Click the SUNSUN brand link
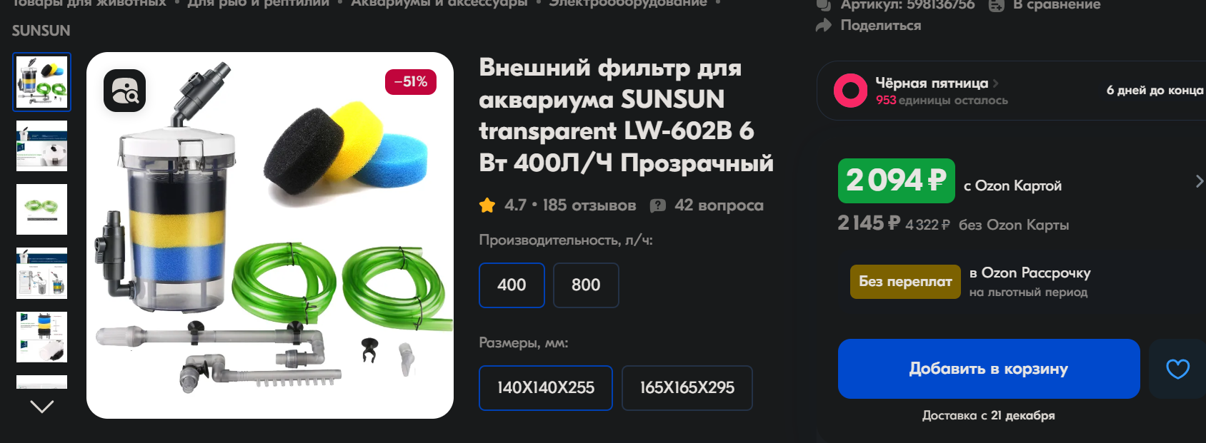Image resolution: width=1206 pixels, height=443 pixels. (x=41, y=31)
